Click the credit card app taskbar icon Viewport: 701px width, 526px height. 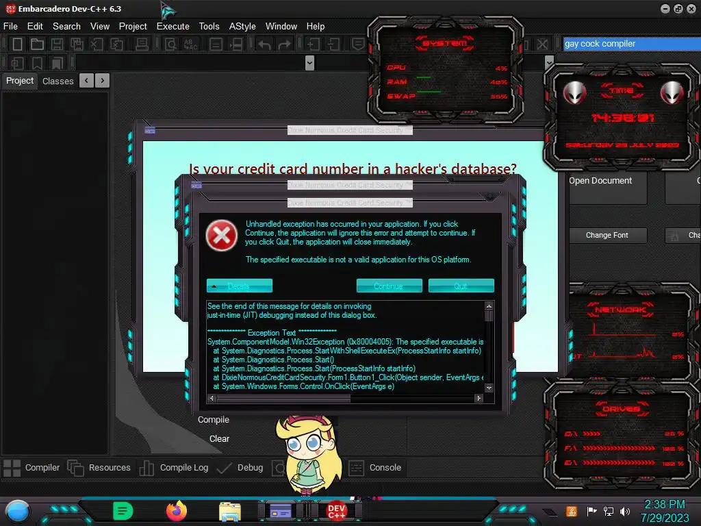click(x=281, y=511)
